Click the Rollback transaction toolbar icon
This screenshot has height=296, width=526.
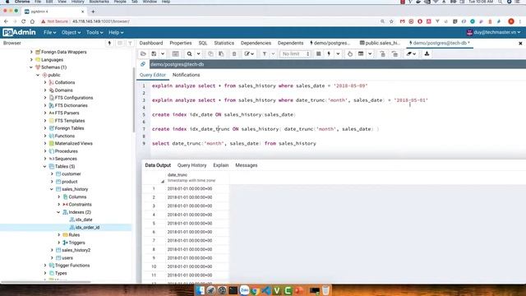394,53
